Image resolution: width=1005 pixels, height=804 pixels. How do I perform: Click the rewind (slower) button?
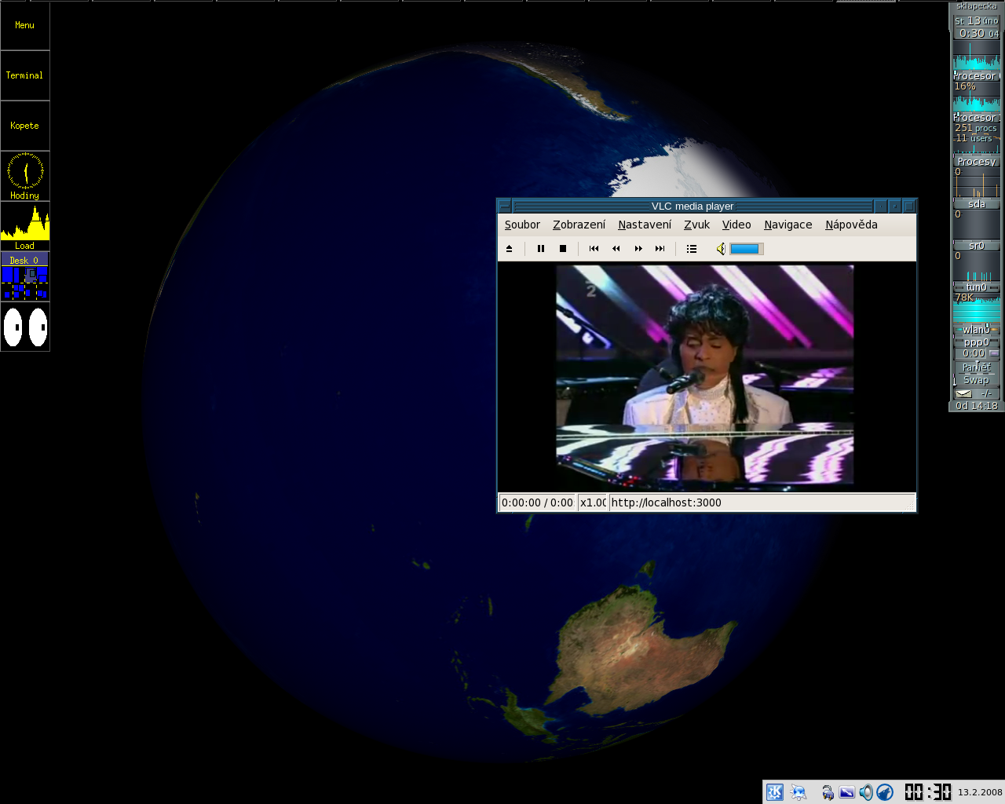click(x=616, y=249)
